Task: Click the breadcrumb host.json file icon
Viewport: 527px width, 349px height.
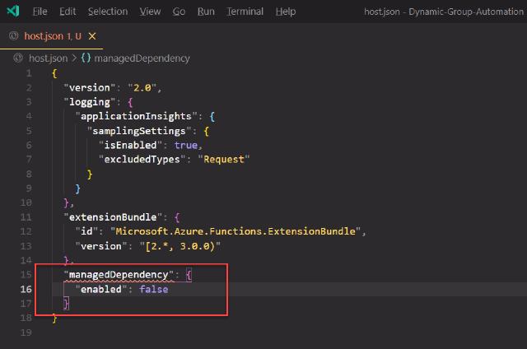Action: (x=18, y=58)
